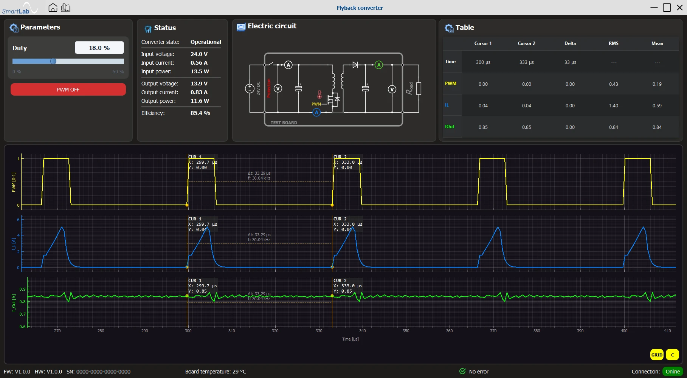687x378 pixels.
Task: Open the home screen icon
Action: (x=53, y=8)
